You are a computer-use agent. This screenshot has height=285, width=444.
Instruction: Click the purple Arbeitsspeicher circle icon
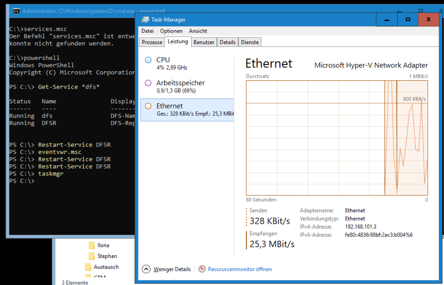[x=148, y=83]
